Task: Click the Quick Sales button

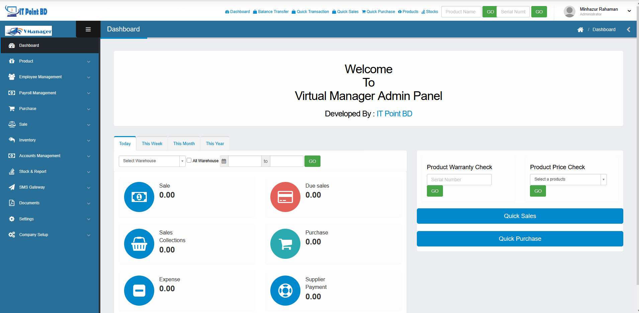Action: coord(519,216)
